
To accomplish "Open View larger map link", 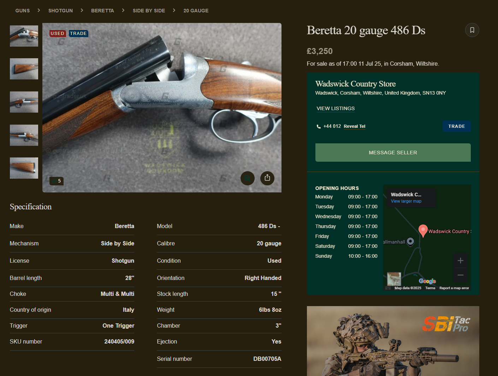I will click(406, 201).
